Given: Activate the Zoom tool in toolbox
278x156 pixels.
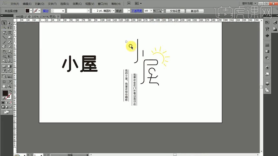Looking at the screenshot, I should pyautogui.click(x=10, y=86).
